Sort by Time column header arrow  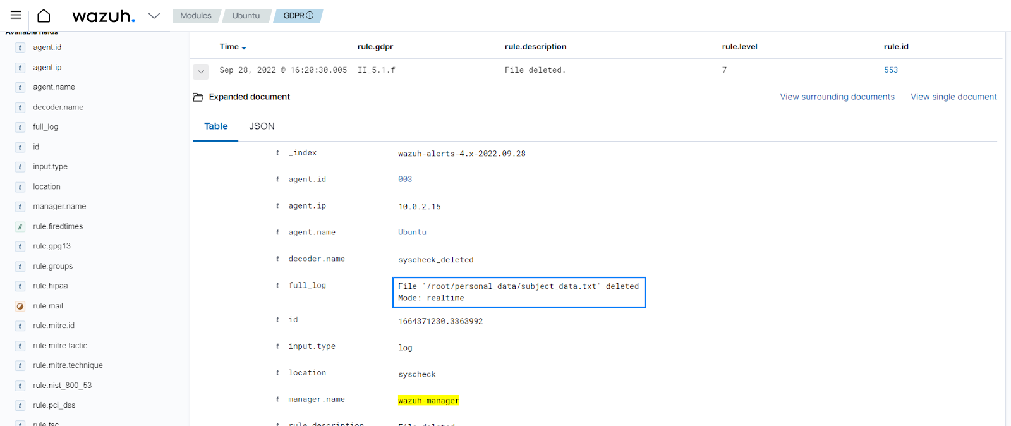(x=244, y=48)
